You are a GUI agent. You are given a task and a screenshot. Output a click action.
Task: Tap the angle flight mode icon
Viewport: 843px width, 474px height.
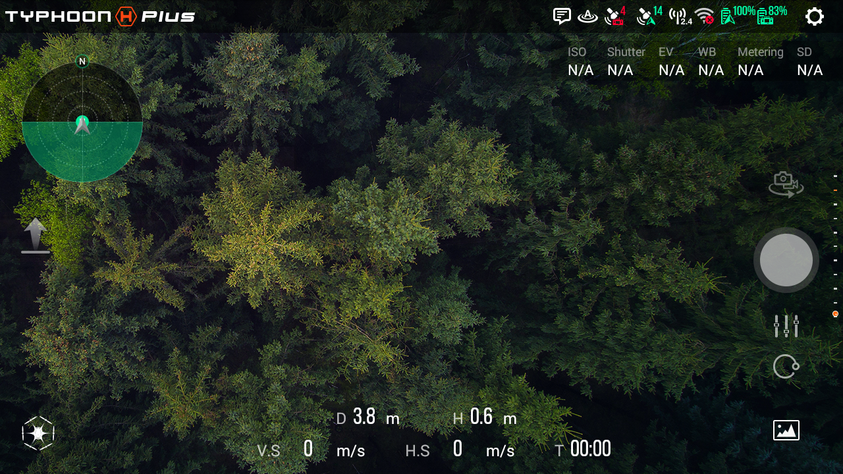(587, 16)
